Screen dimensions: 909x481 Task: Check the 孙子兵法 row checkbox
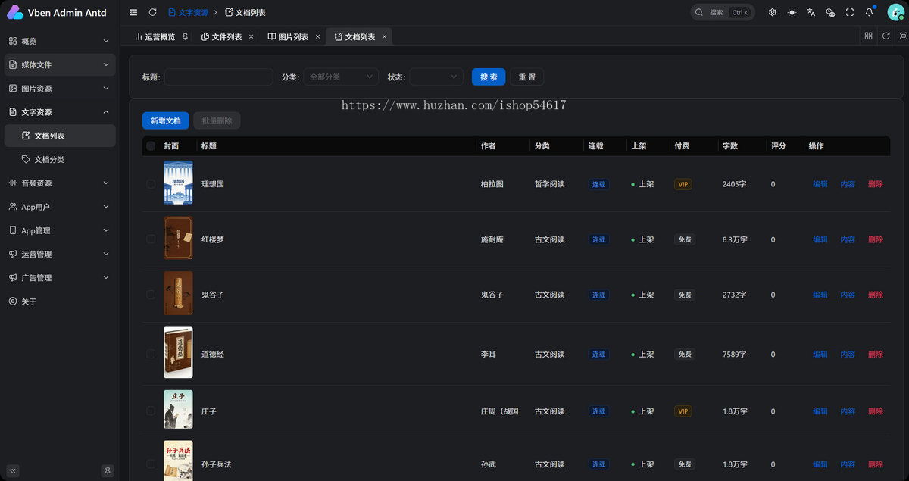[x=151, y=464]
